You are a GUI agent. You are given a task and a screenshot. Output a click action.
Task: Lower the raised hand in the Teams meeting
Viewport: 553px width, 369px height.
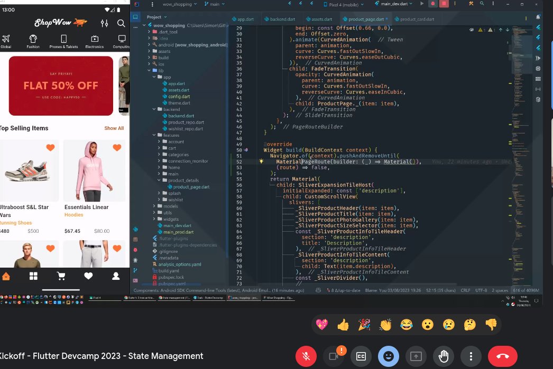point(444,356)
